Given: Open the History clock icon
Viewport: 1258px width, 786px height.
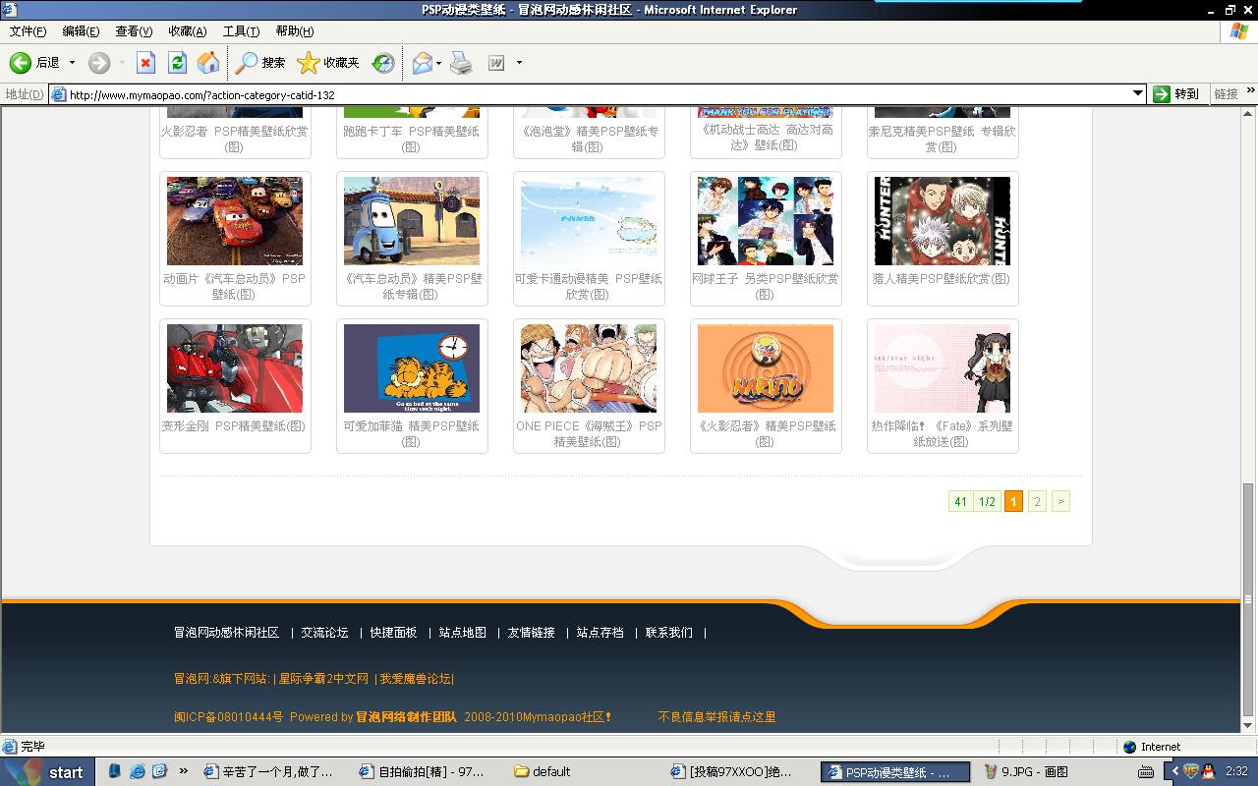Looking at the screenshot, I should (x=383, y=63).
